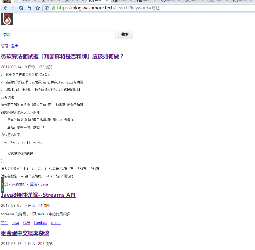The width and height of the screenshot is (255, 250).
Task: Click inside the keyword search box
Action: pyautogui.click(x=58, y=34)
